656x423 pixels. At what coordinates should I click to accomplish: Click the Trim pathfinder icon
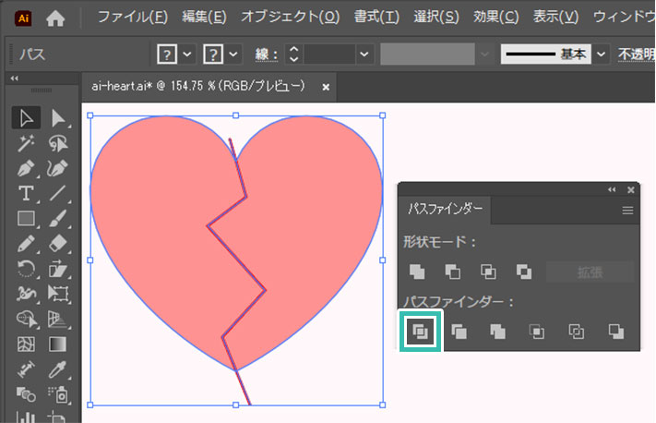coord(459,332)
